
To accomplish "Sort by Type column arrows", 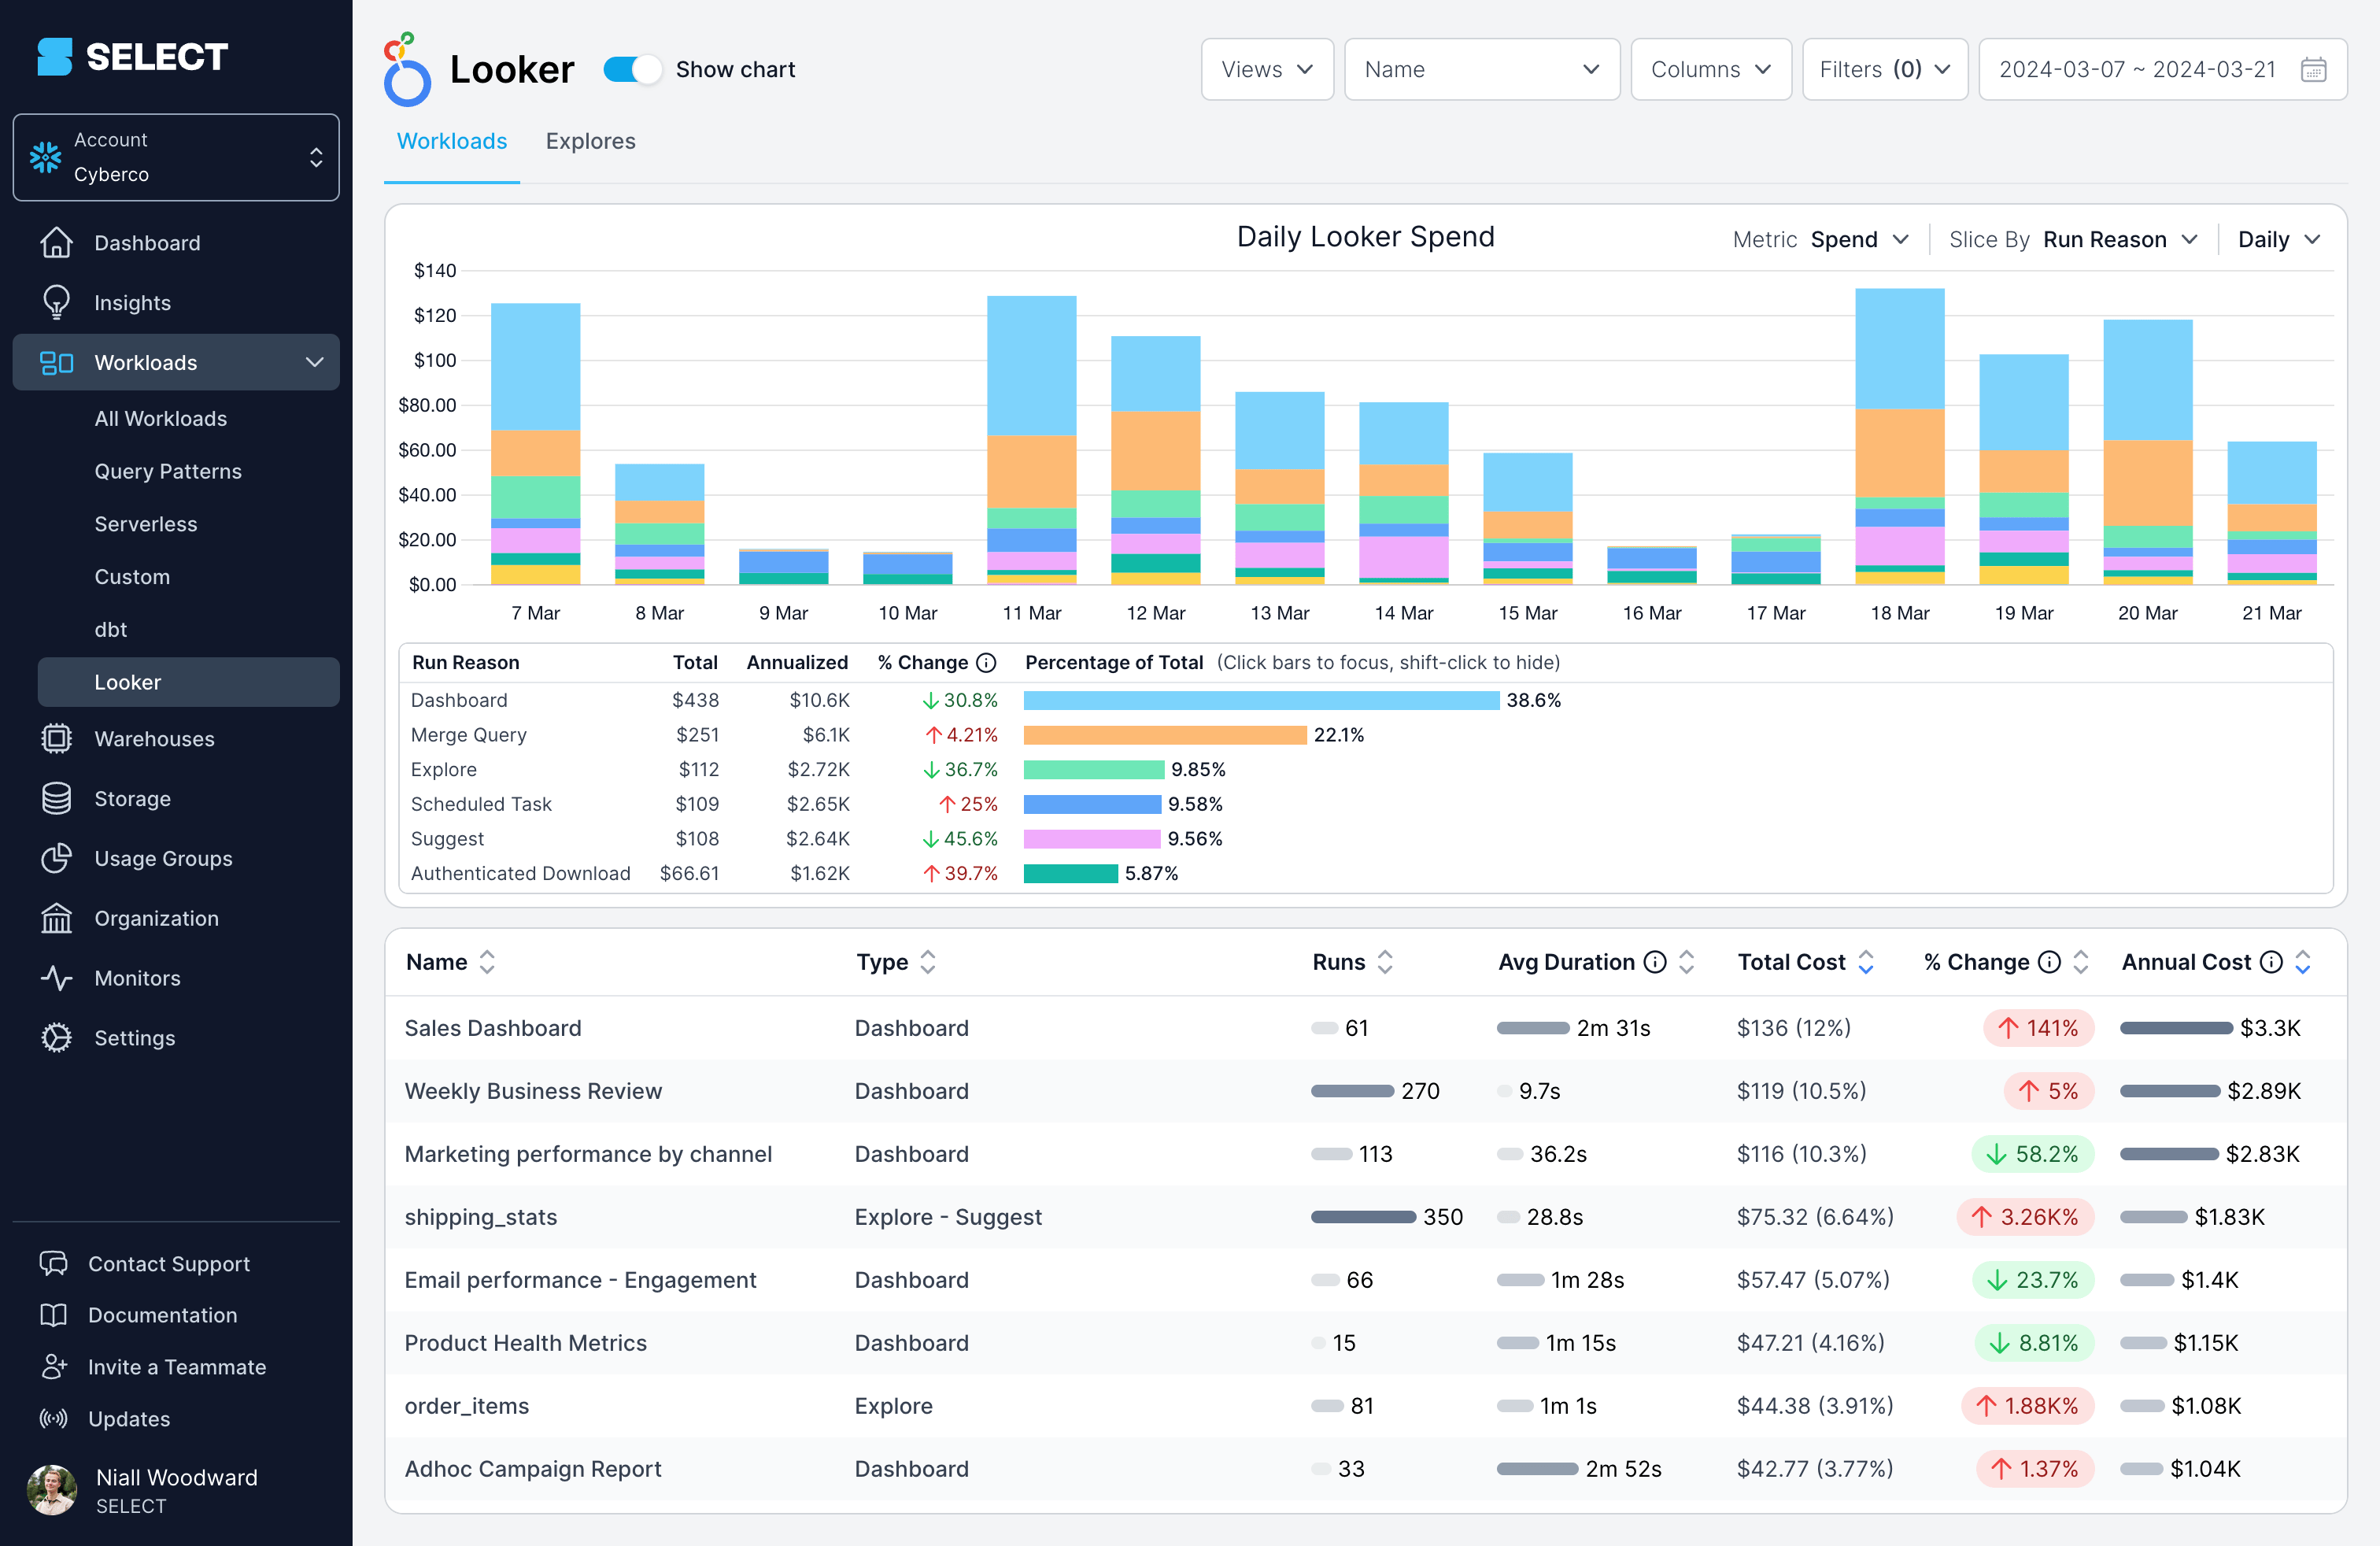I will coord(928,962).
